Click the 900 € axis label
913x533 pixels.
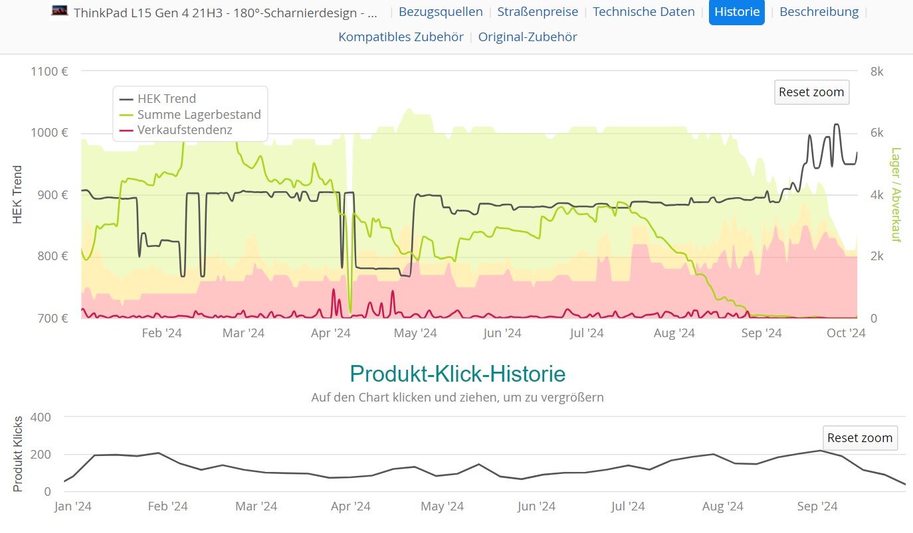52,194
